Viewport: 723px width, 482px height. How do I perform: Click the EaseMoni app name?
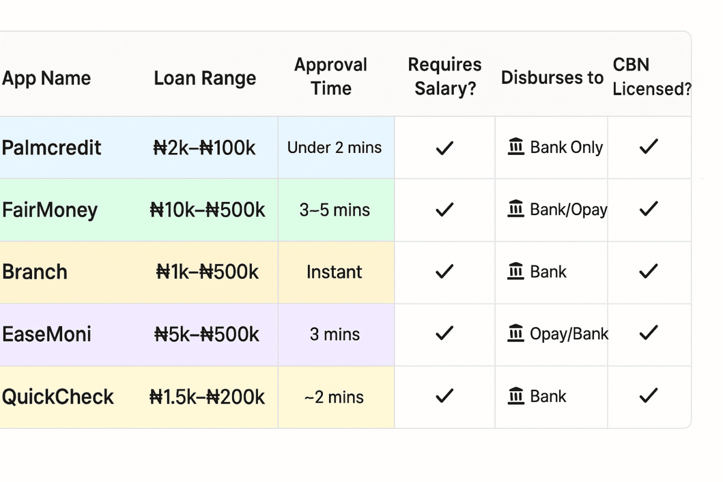(47, 334)
